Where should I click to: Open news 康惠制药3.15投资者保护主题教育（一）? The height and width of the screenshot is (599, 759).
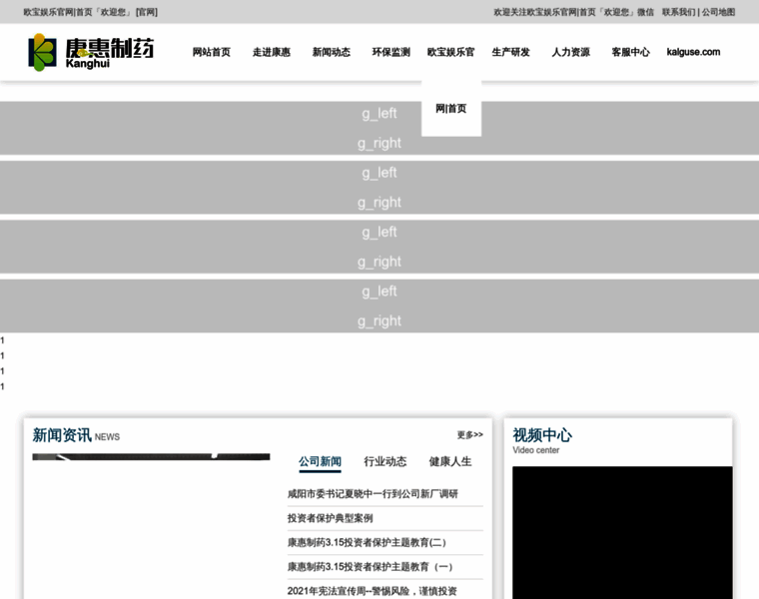coord(370,567)
